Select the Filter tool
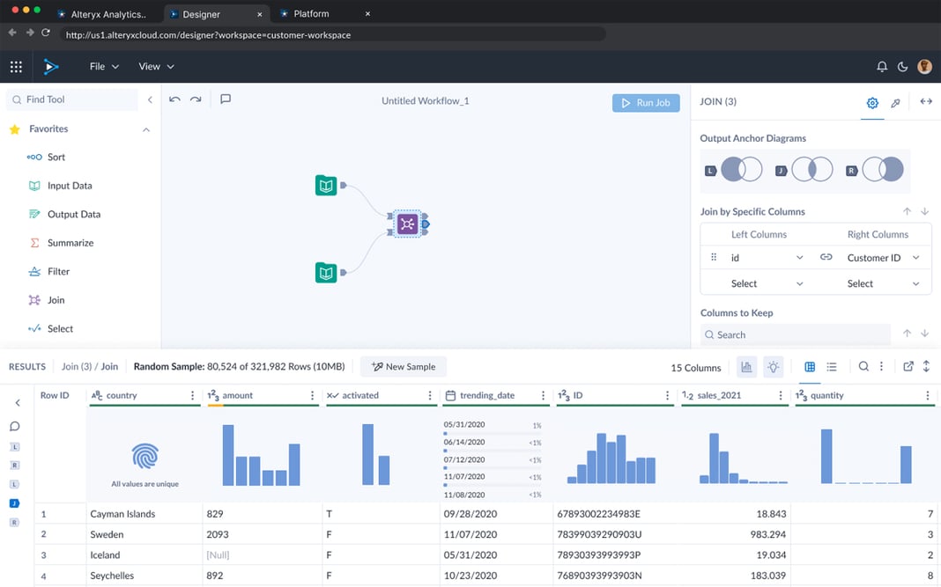The width and height of the screenshot is (941, 587). click(x=60, y=271)
